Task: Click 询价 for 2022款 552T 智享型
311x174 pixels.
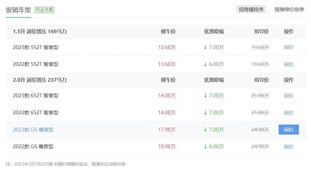Action: [x=288, y=64]
